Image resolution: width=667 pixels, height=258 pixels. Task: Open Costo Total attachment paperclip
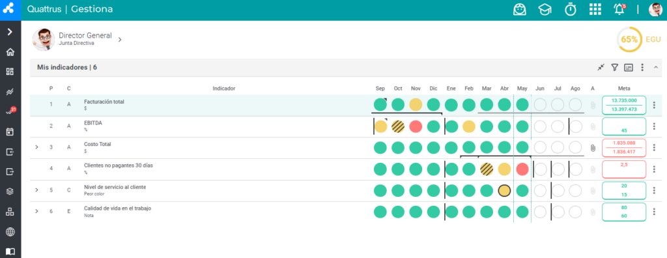(x=593, y=148)
